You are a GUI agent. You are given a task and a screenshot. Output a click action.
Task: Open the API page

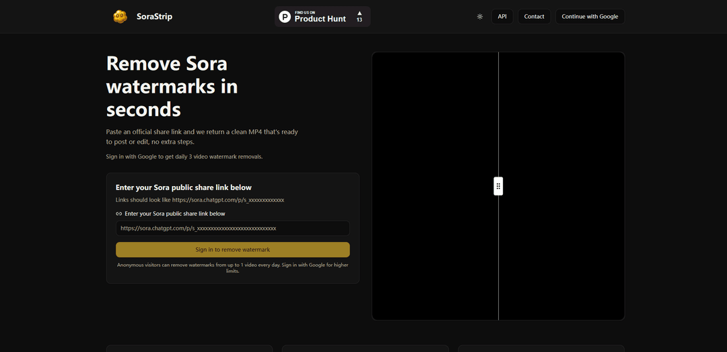point(502,16)
